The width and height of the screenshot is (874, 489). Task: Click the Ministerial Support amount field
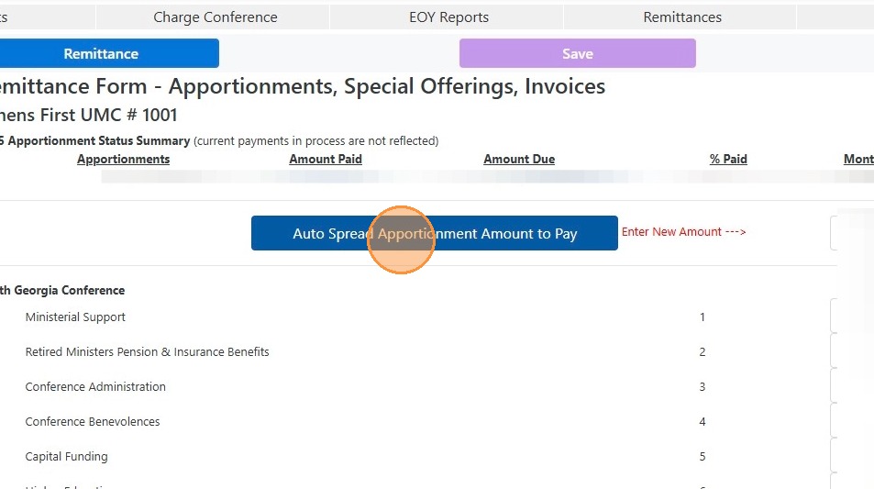(x=853, y=317)
